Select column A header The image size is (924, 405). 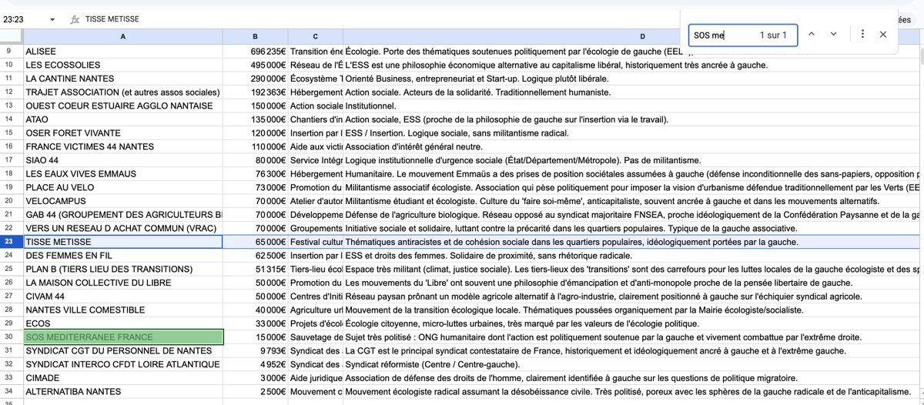123,36
